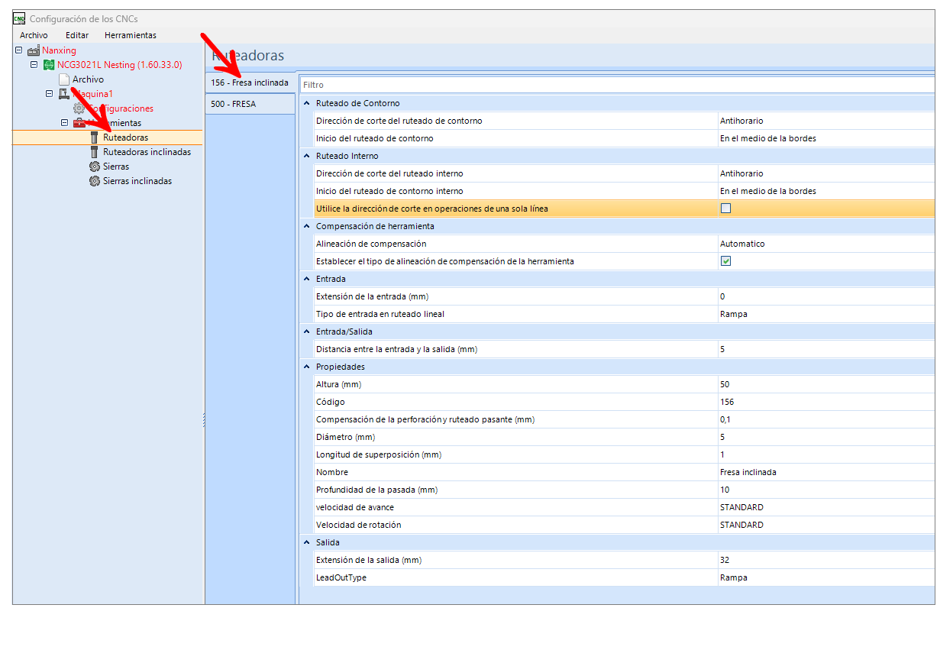940x663 pixels.
Task: Click Diámetro (mm) value 5
Action: tap(826, 437)
